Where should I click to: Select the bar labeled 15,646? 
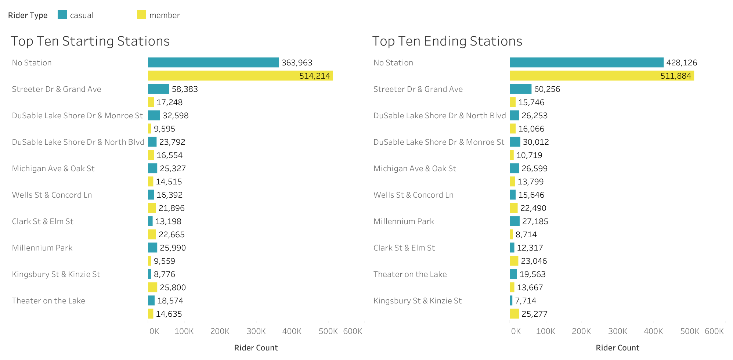click(x=513, y=195)
